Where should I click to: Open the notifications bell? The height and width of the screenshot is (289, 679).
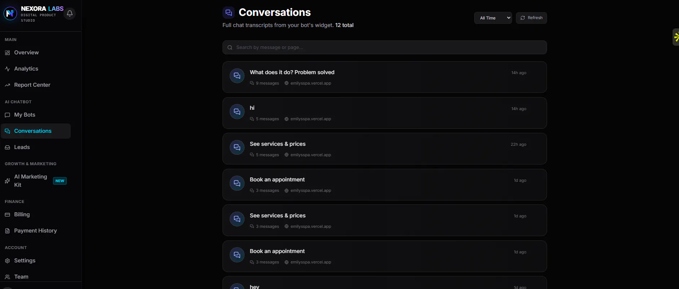70,14
